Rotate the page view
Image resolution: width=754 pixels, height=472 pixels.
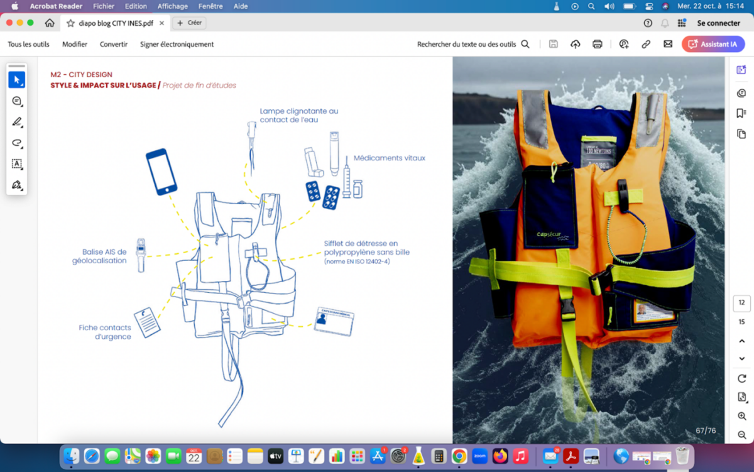click(x=741, y=378)
